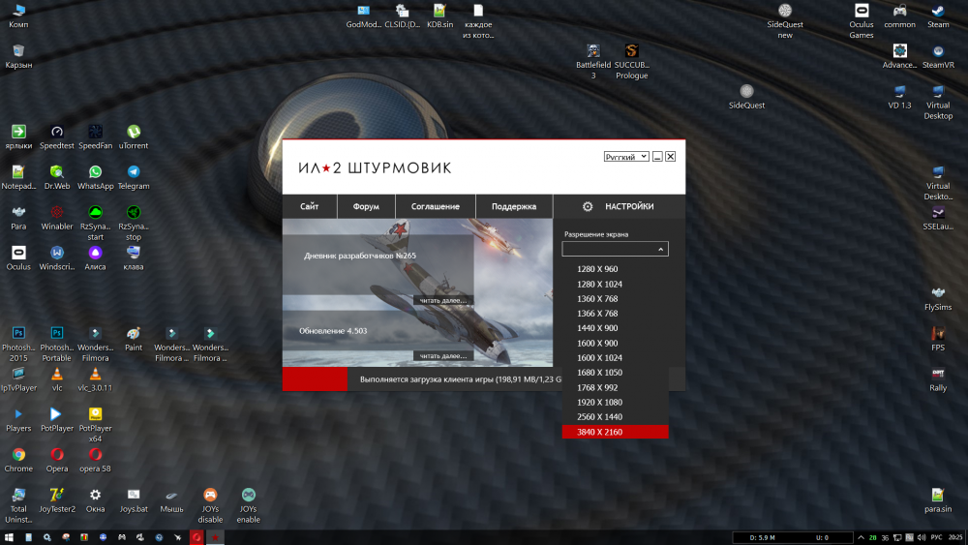
Task: Click the red download progress bar
Action: pyautogui.click(x=315, y=379)
